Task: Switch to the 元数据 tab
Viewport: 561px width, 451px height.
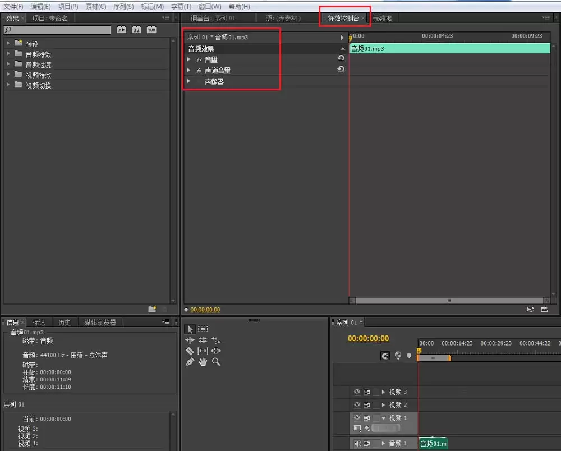Action: (x=383, y=17)
